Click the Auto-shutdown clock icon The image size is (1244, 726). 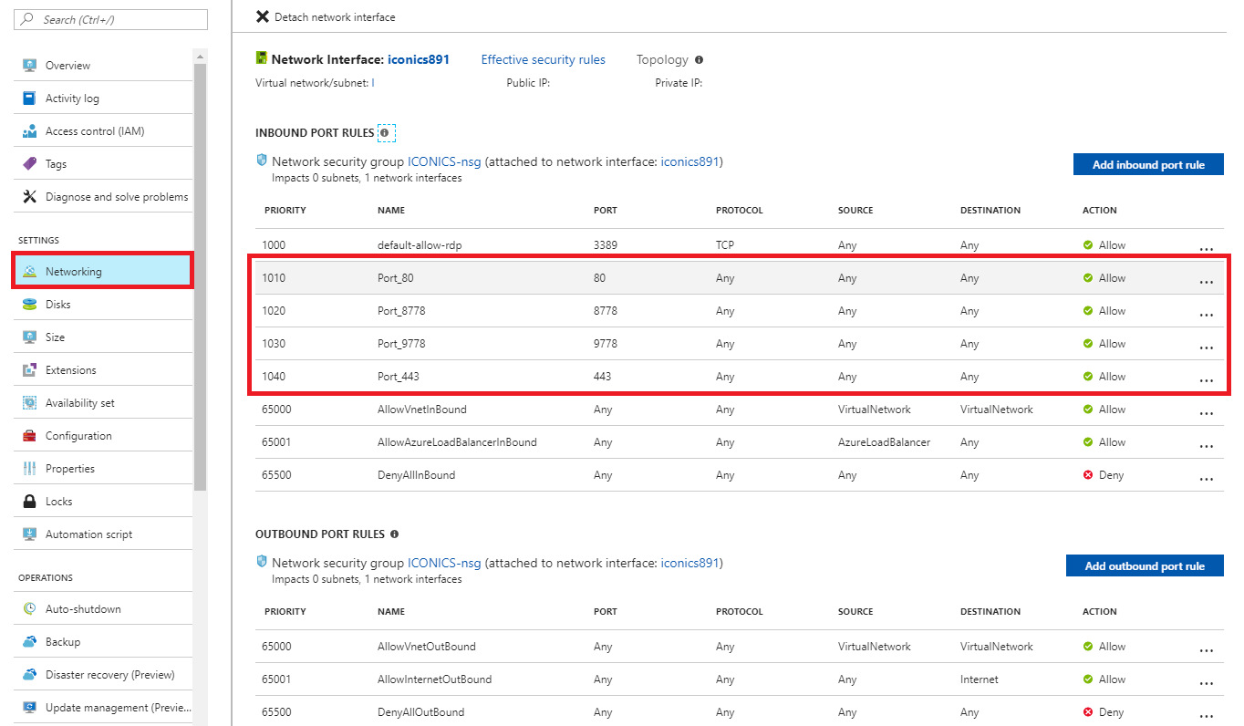point(29,609)
